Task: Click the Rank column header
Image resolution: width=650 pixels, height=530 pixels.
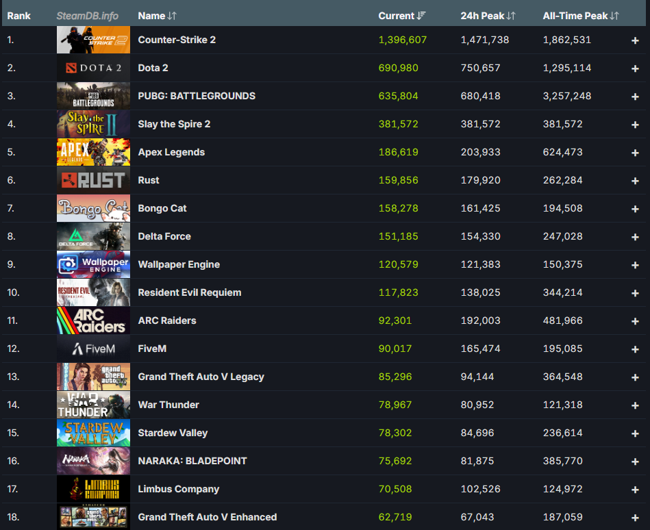Action: pos(18,16)
